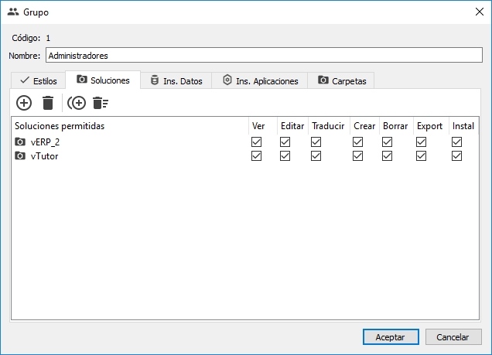The width and height of the screenshot is (492, 355).
Task: Uncheck Ver permission for vERP_2
Action: tap(257, 142)
